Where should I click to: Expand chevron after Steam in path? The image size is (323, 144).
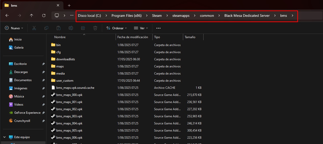[x=167, y=16]
